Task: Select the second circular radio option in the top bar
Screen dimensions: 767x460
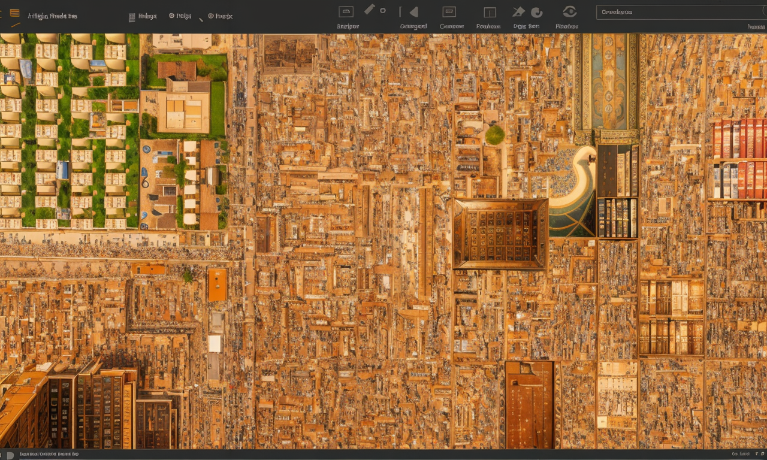Action: (211, 16)
